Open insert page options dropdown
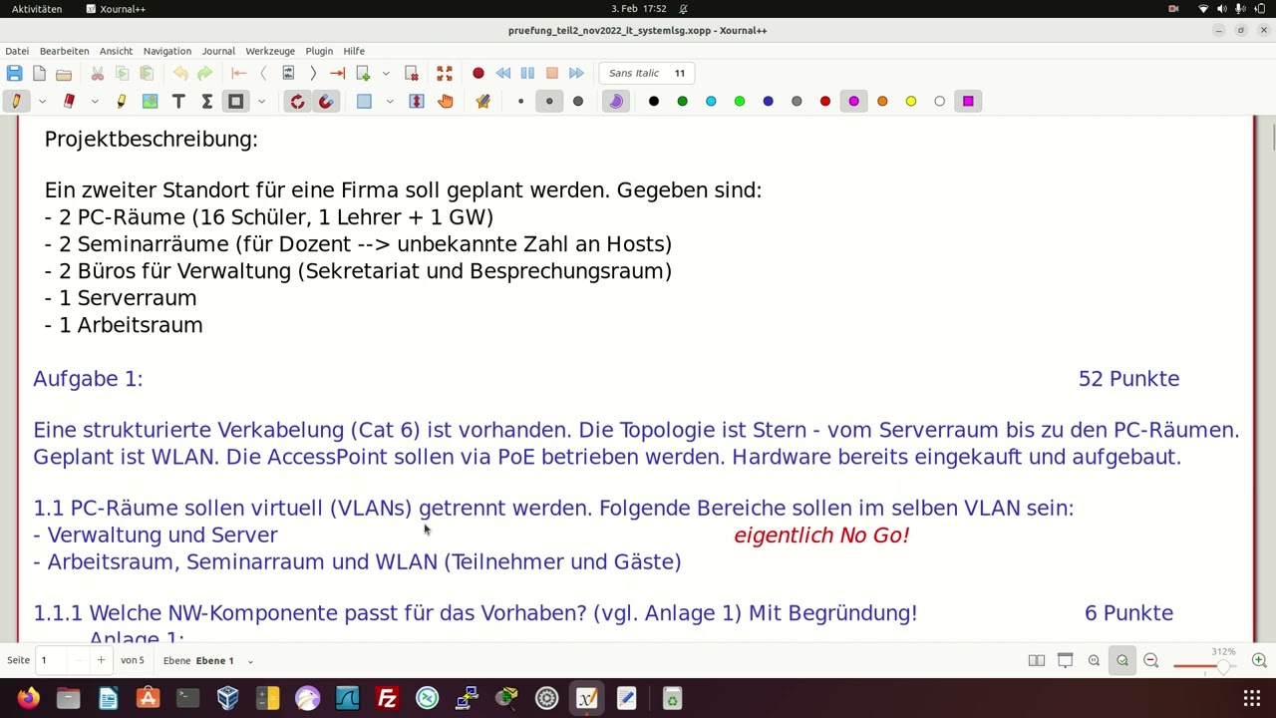 (x=386, y=73)
